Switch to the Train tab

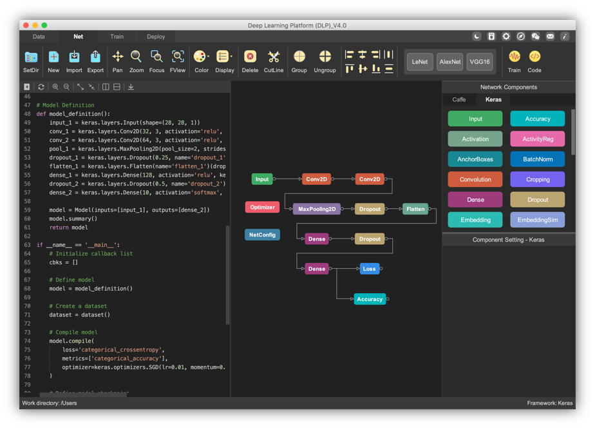point(117,37)
